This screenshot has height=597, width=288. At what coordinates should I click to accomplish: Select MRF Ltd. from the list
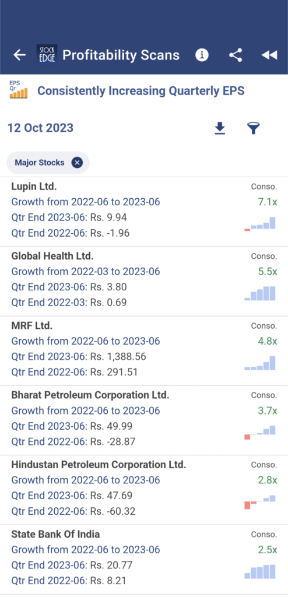point(144,350)
